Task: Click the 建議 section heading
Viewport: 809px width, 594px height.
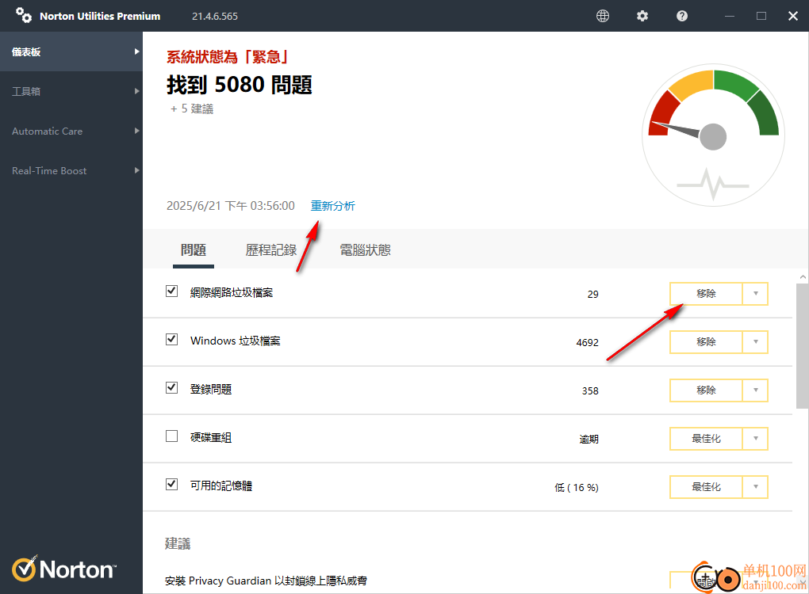Action: pos(178,543)
